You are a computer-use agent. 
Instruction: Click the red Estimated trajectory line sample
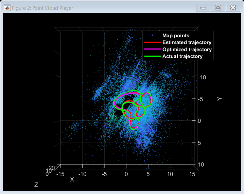click(x=153, y=42)
